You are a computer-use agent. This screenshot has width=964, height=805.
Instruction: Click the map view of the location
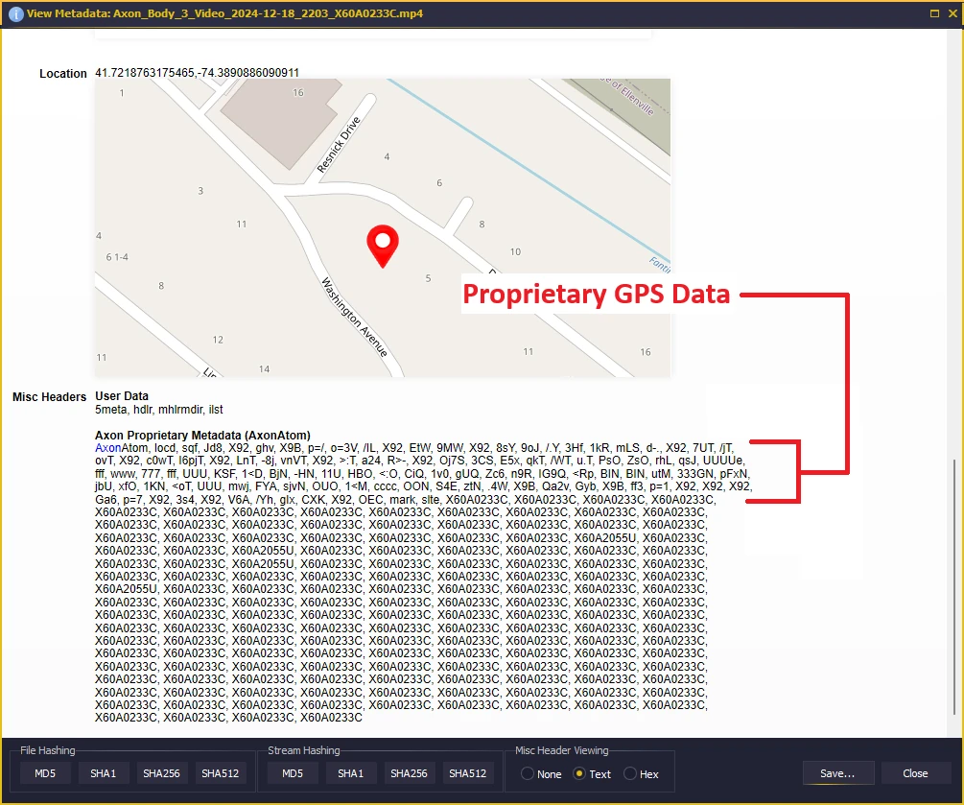tap(383, 227)
